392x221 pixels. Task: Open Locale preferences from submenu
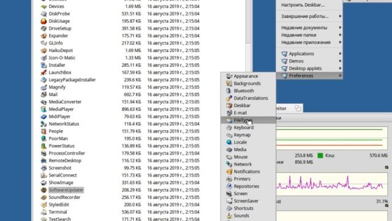[248, 142]
